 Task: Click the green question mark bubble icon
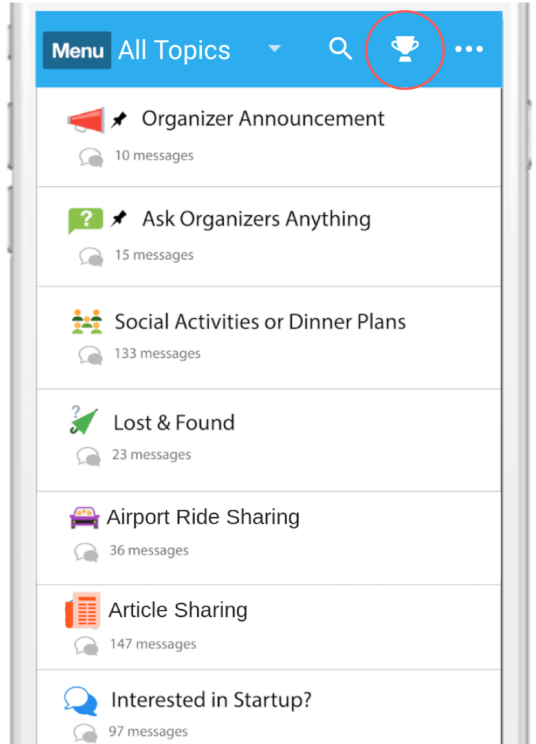pyautogui.click(x=85, y=220)
